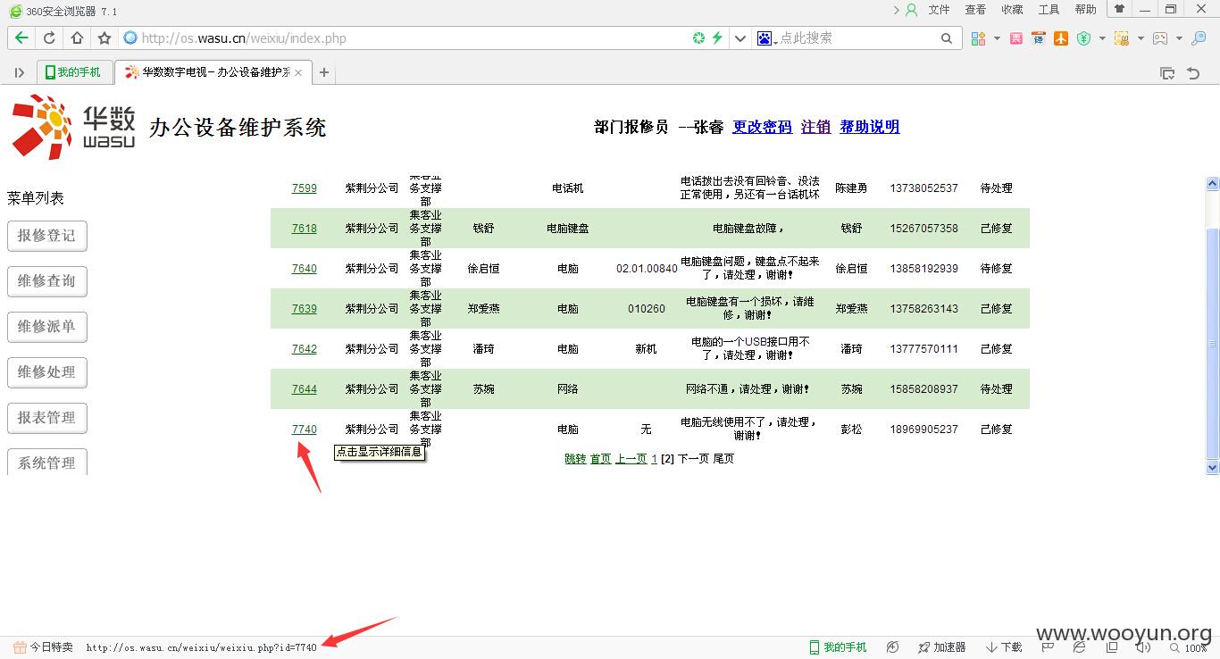Go back using the browser back arrow
Screen dimensions: 1220x659
point(21,38)
